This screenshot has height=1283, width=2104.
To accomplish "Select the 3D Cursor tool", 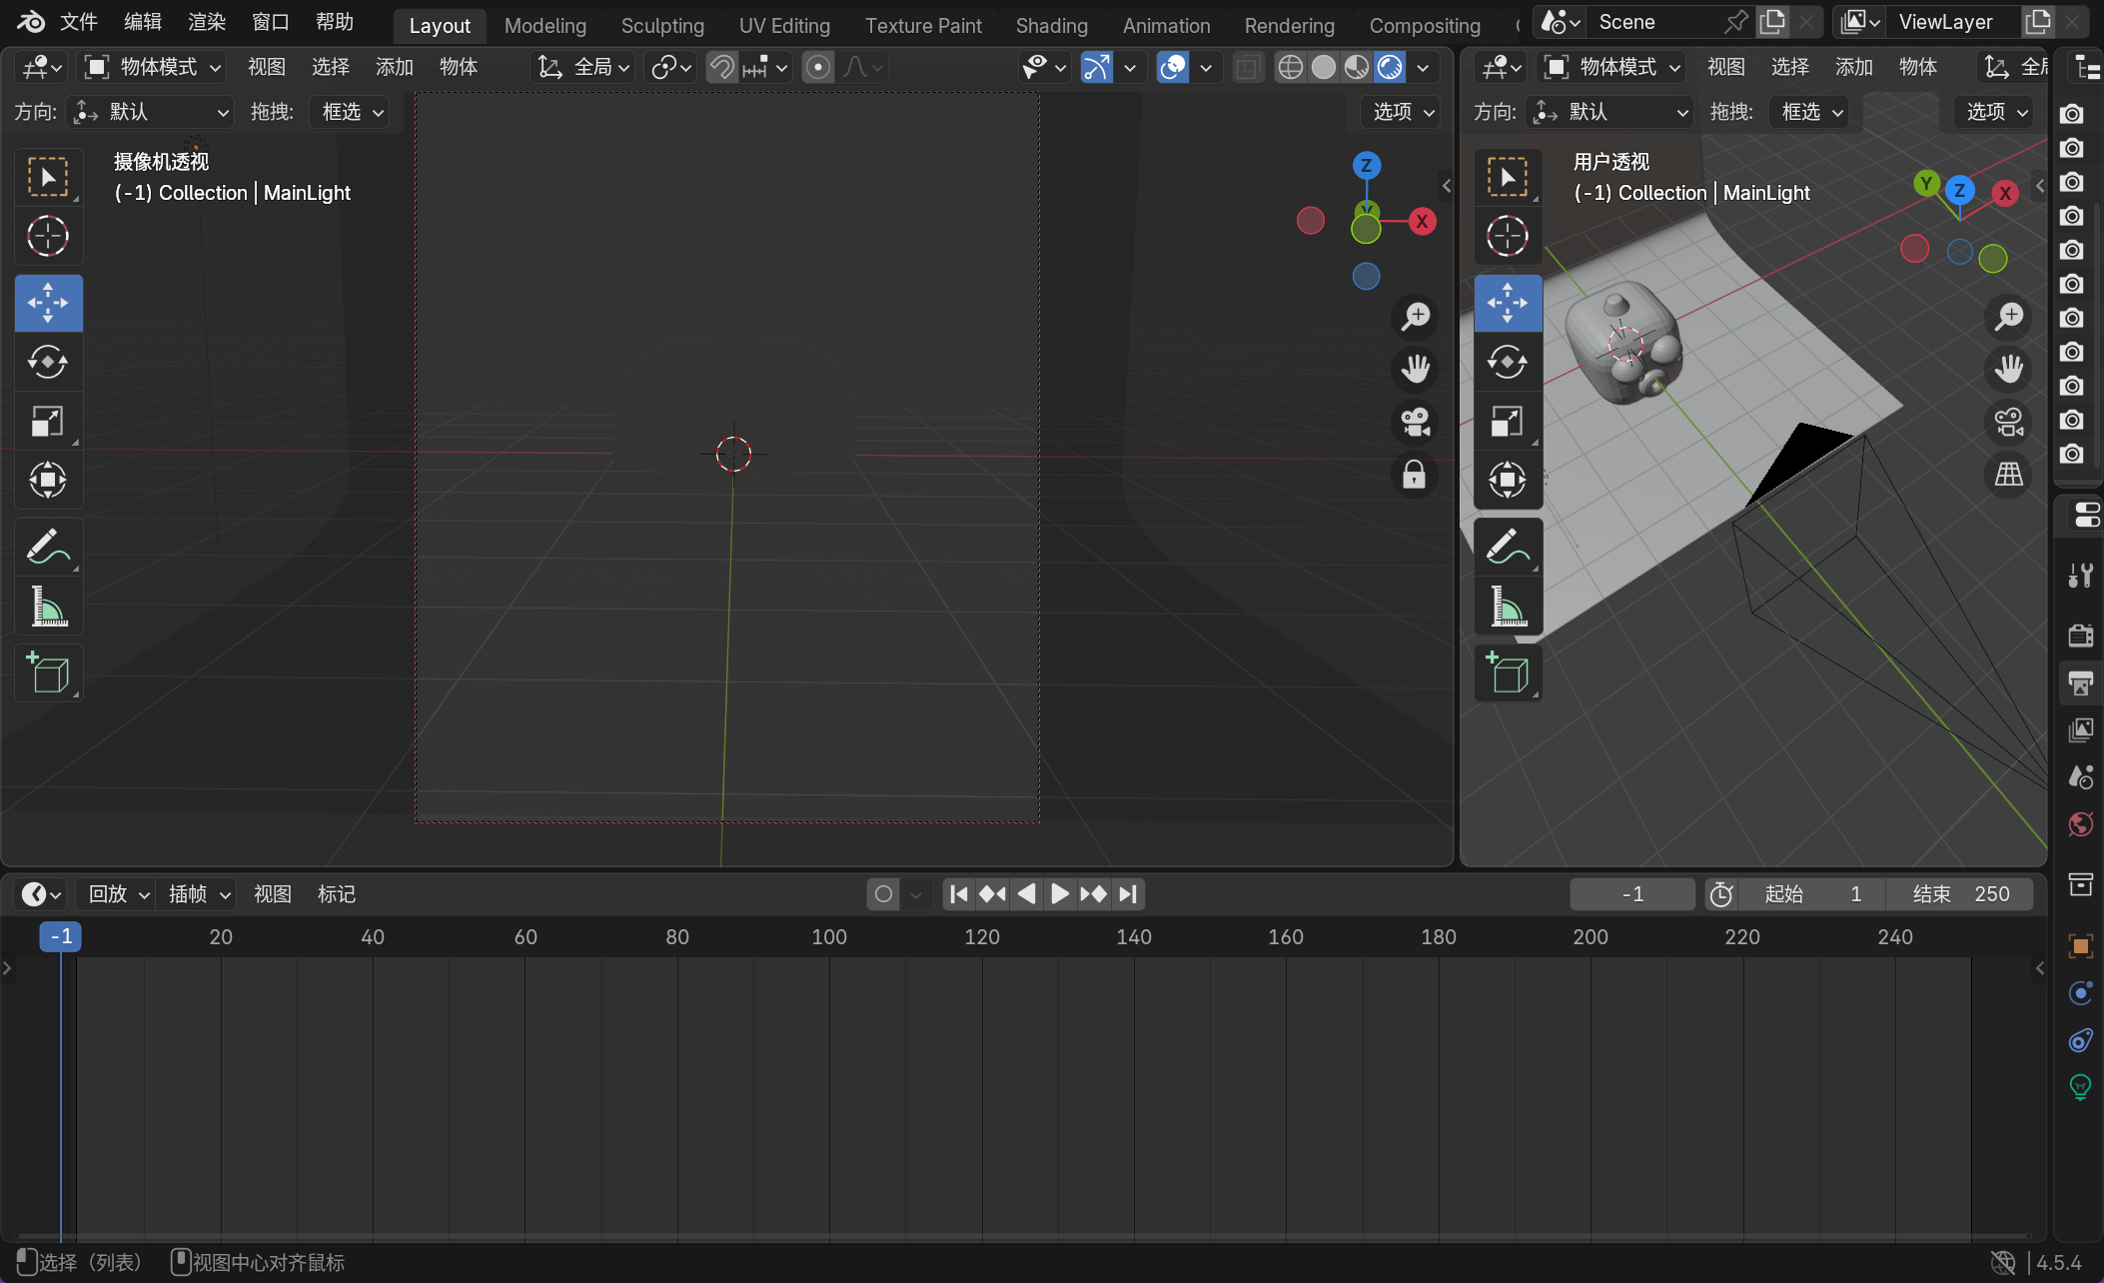I will [x=48, y=237].
